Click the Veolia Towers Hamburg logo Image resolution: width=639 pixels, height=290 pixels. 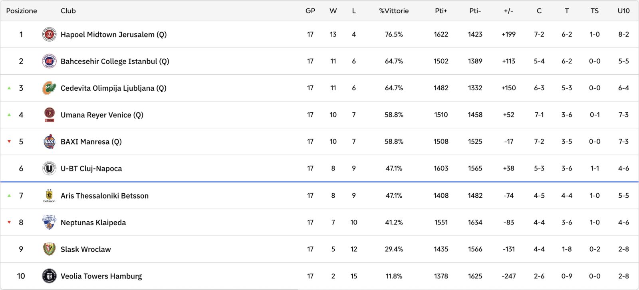pyautogui.click(x=49, y=276)
